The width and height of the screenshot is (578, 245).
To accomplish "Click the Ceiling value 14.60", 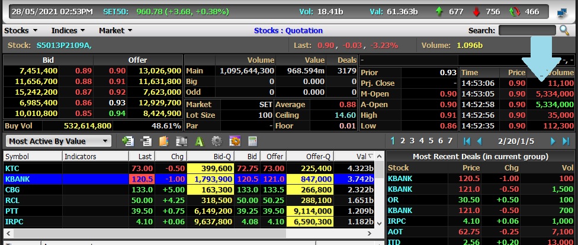I will coord(345,115).
